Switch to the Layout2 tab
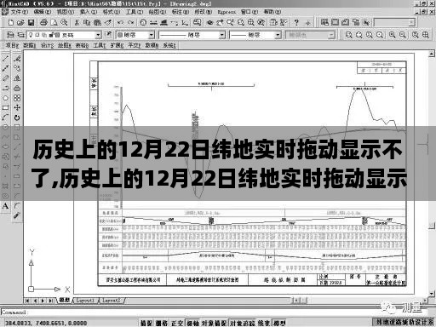Image resolution: width=436 pixels, height=327 pixels. 112,300
